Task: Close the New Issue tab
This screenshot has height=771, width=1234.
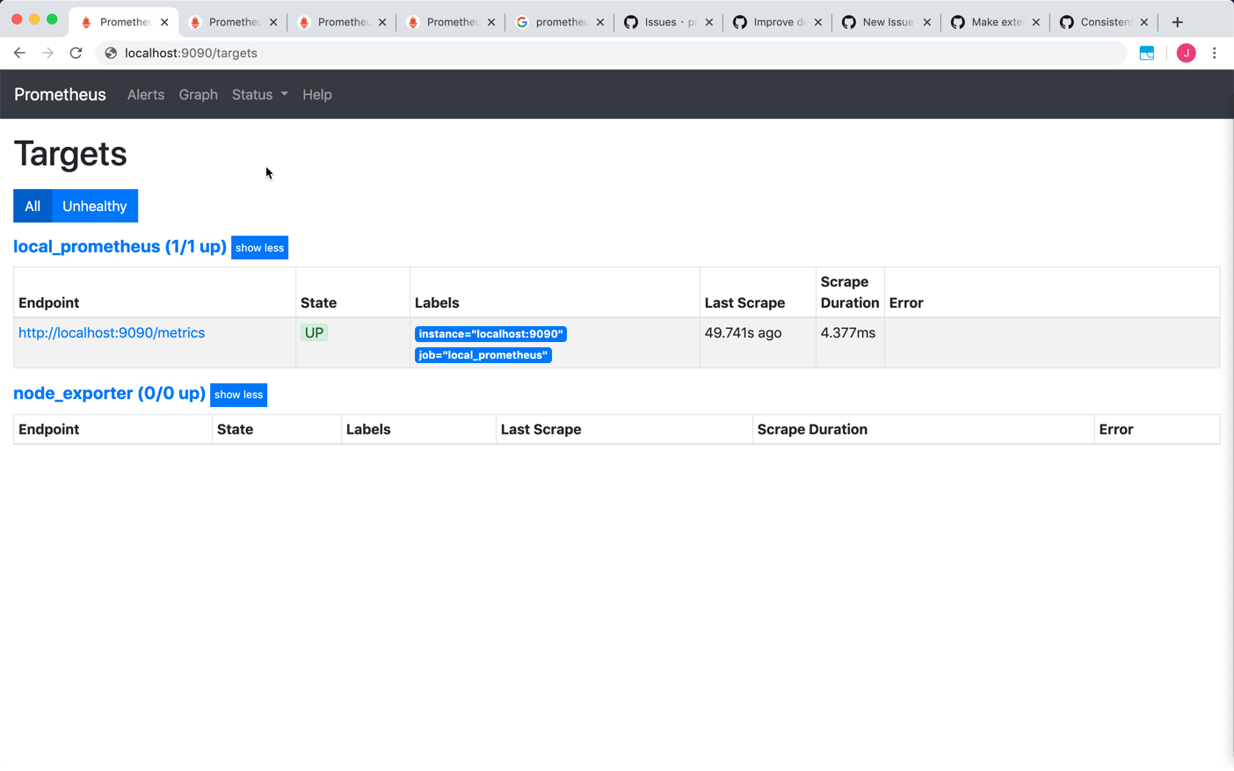Action: (x=927, y=22)
